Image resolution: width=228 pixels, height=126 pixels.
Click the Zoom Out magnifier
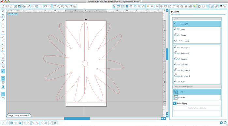point(63,6)
